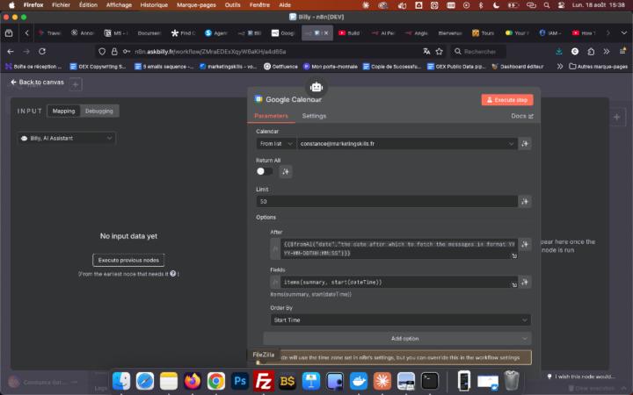
Task: Open the From list mode dropdown
Action: click(276, 143)
